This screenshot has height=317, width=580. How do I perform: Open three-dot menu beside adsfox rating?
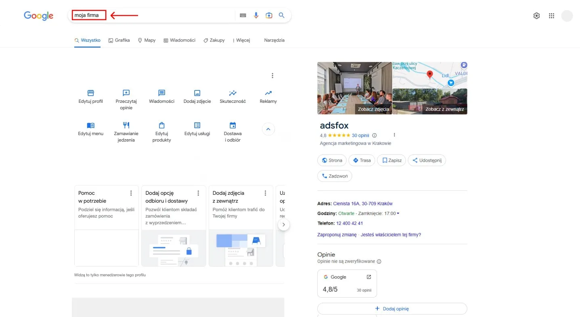click(394, 135)
